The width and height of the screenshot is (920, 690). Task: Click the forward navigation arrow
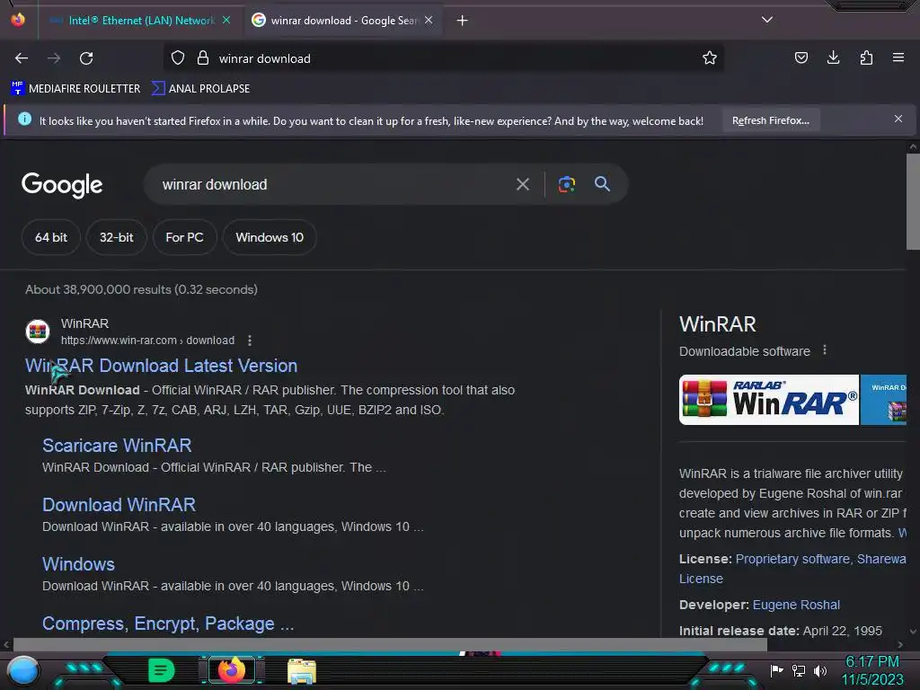tap(54, 58)
